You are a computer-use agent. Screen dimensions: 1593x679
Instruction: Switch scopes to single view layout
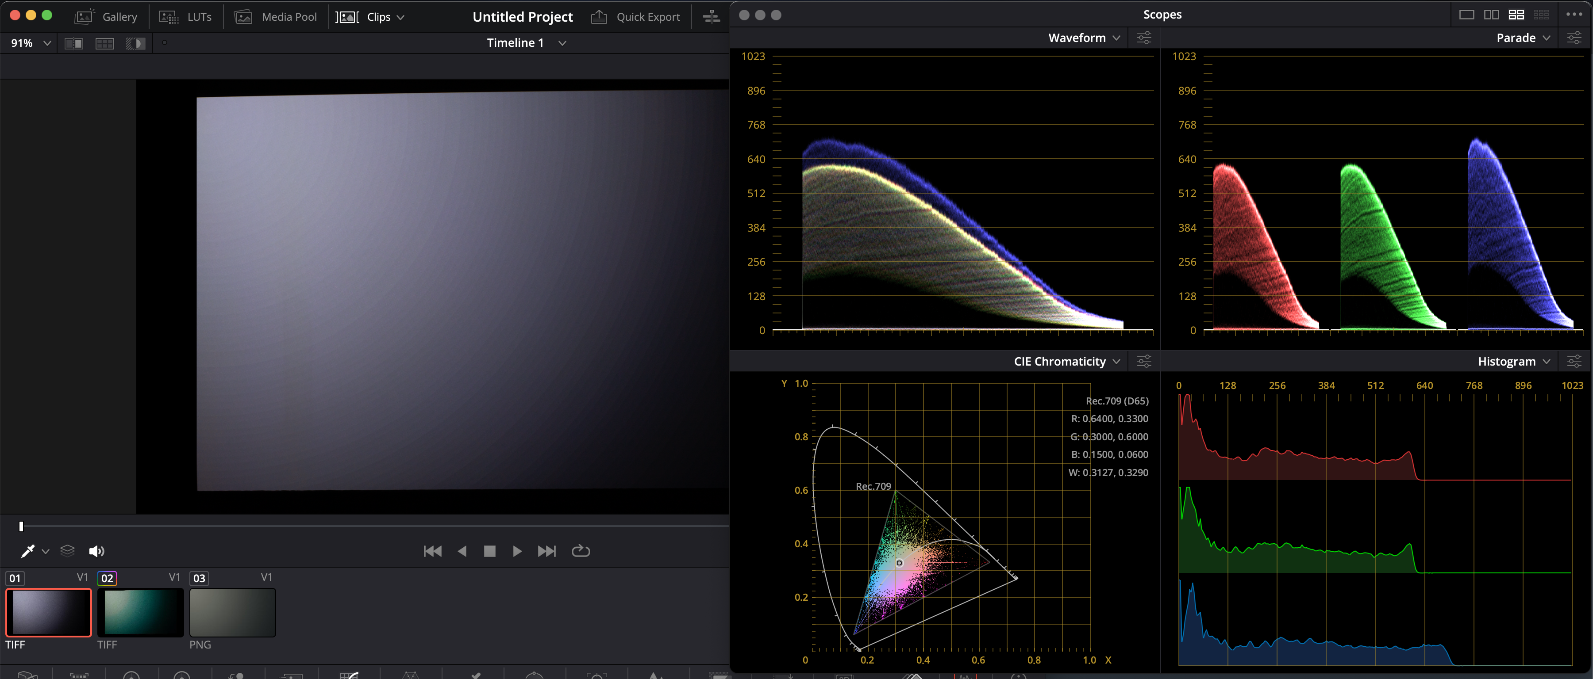(x=1466, y=14)
